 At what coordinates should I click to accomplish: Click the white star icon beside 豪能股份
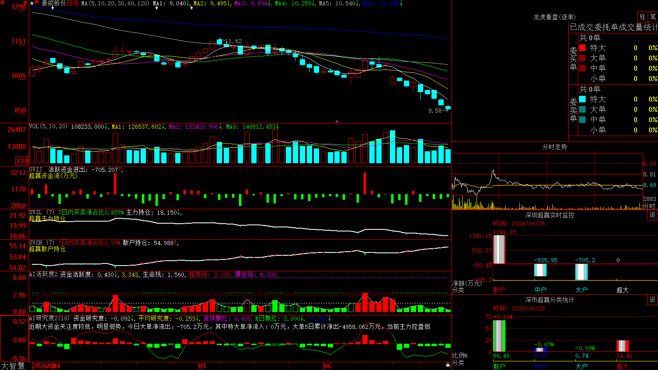(32, 3)
